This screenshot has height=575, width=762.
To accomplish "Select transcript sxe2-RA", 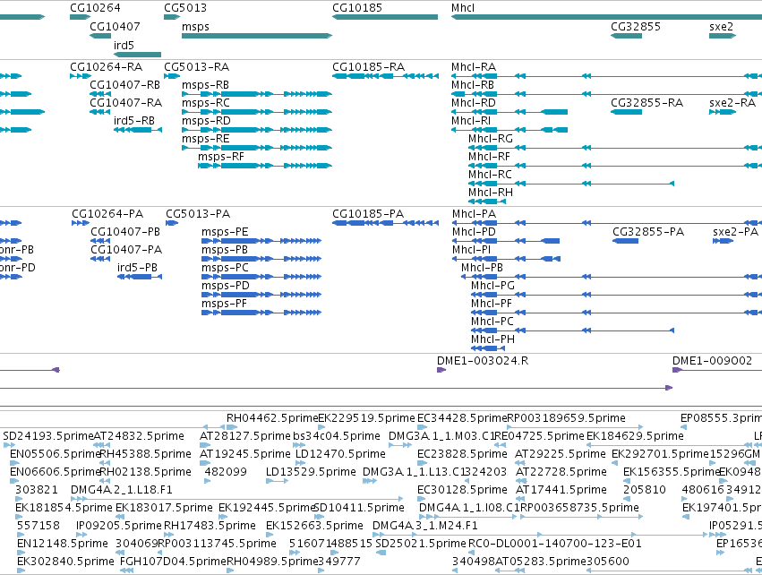I will [x=722, y=112].
